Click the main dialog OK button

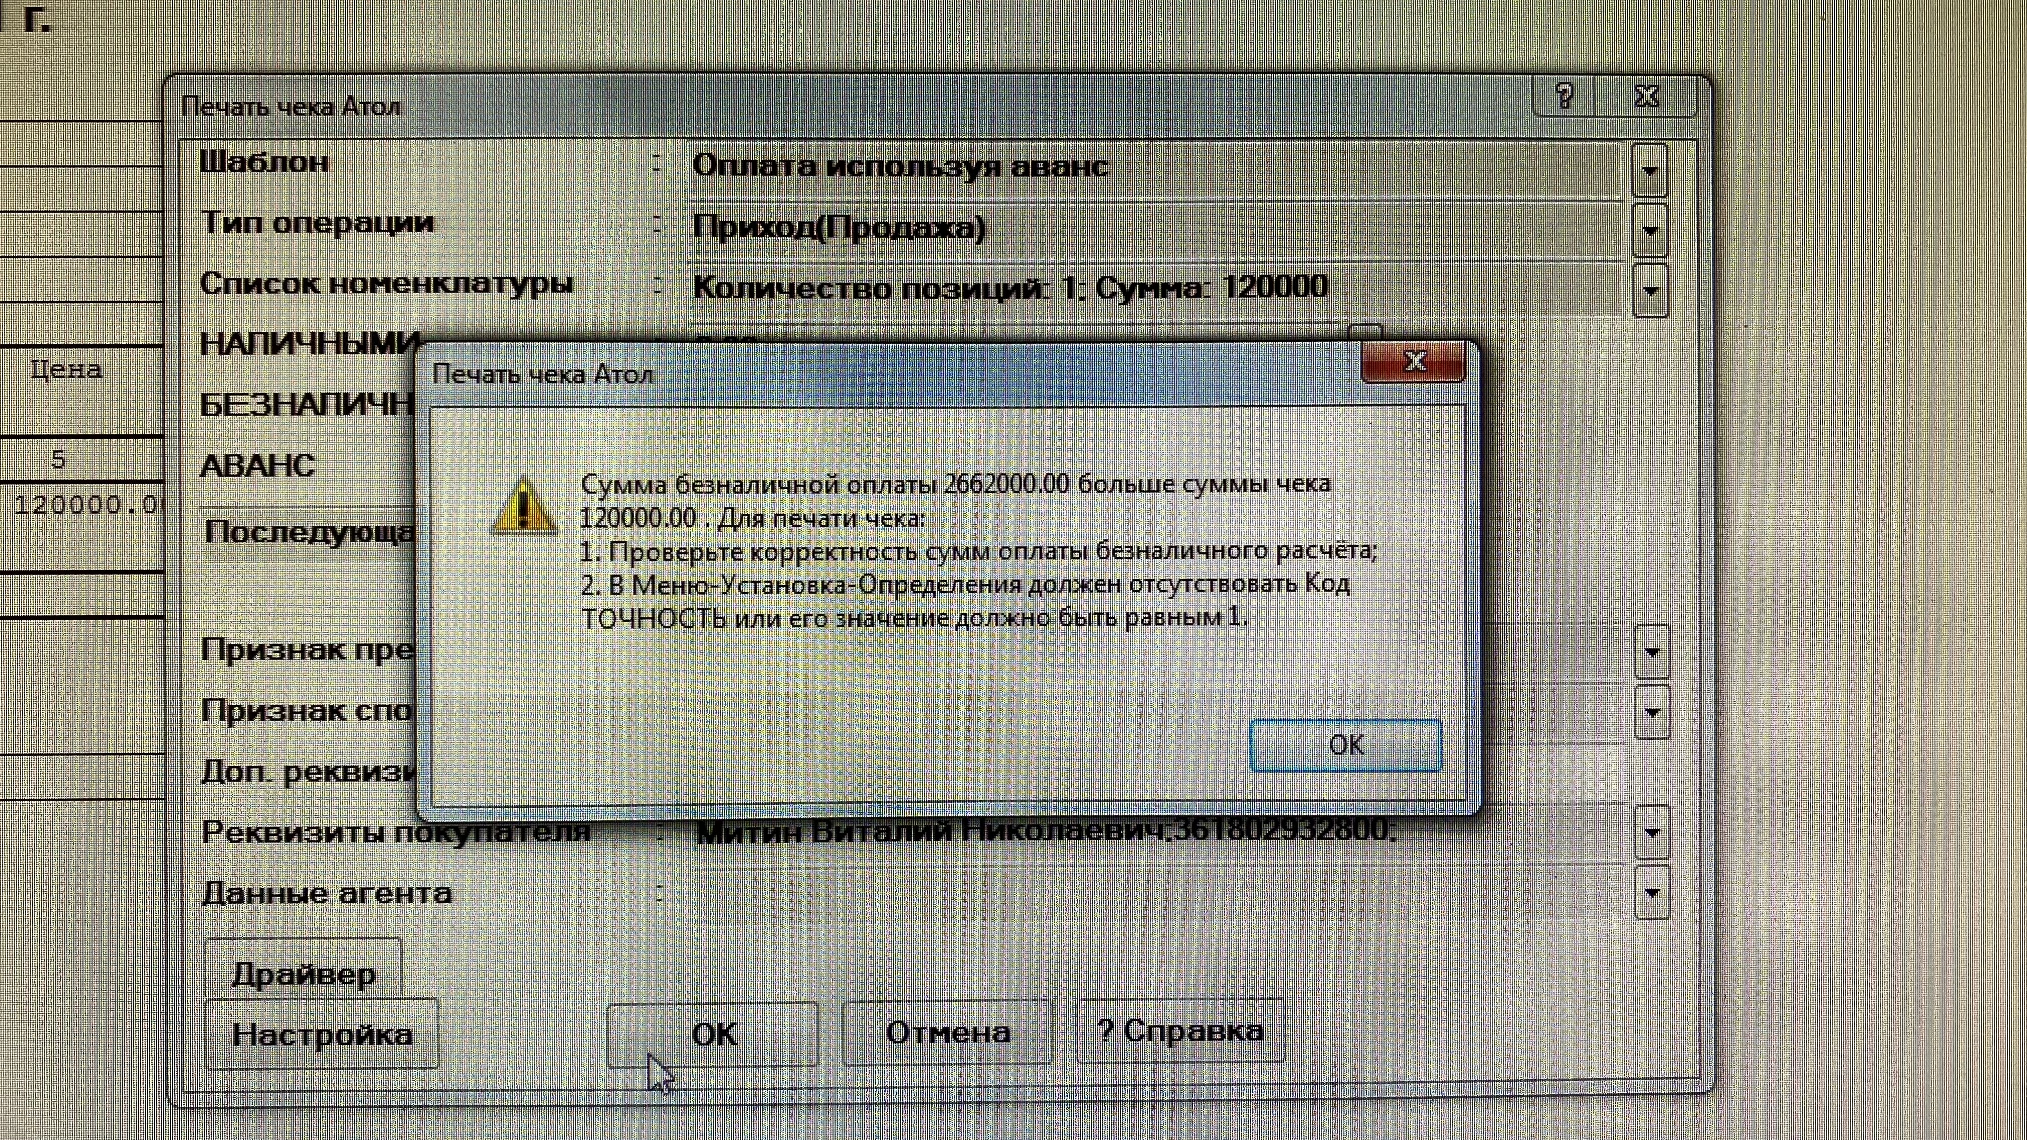[x=713, y=1034]
